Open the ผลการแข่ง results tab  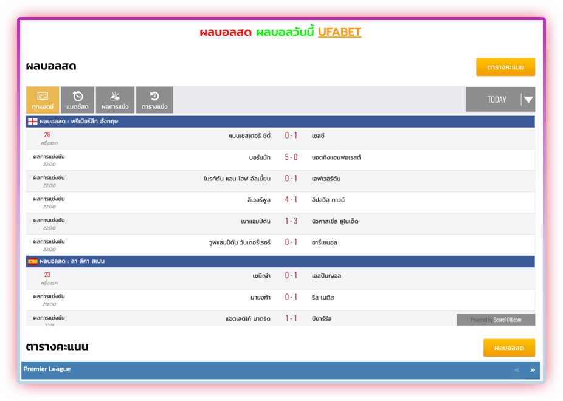[115, 100]
